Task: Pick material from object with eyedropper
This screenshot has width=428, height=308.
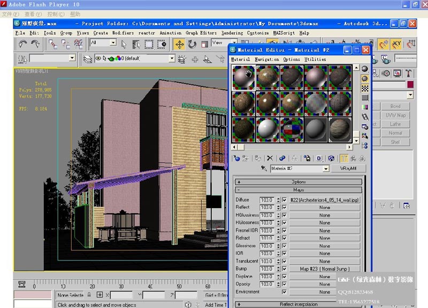Action: [264, 168]
